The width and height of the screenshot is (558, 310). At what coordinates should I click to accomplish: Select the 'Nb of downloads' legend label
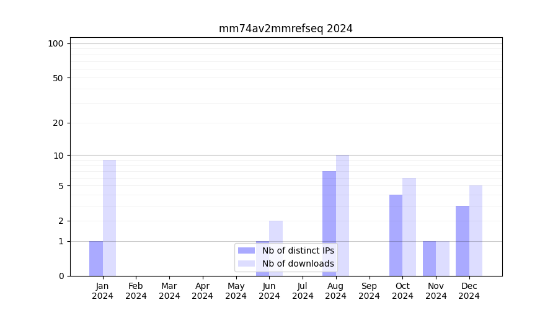click(298, 263)
